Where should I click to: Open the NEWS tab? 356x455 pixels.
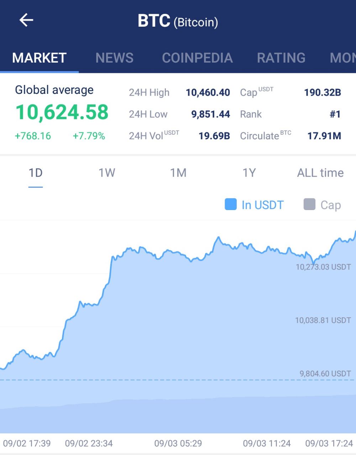pos(114,58)
